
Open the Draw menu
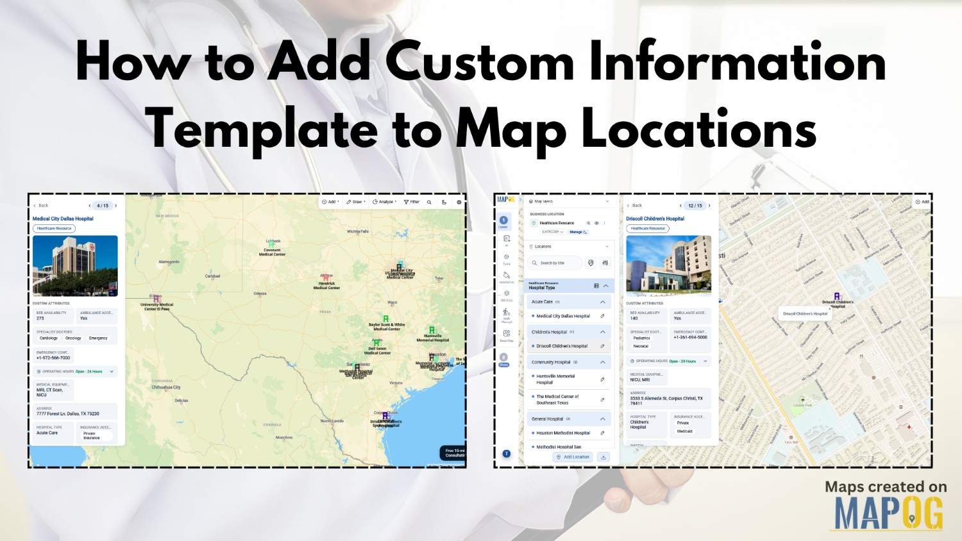point(356,202)
